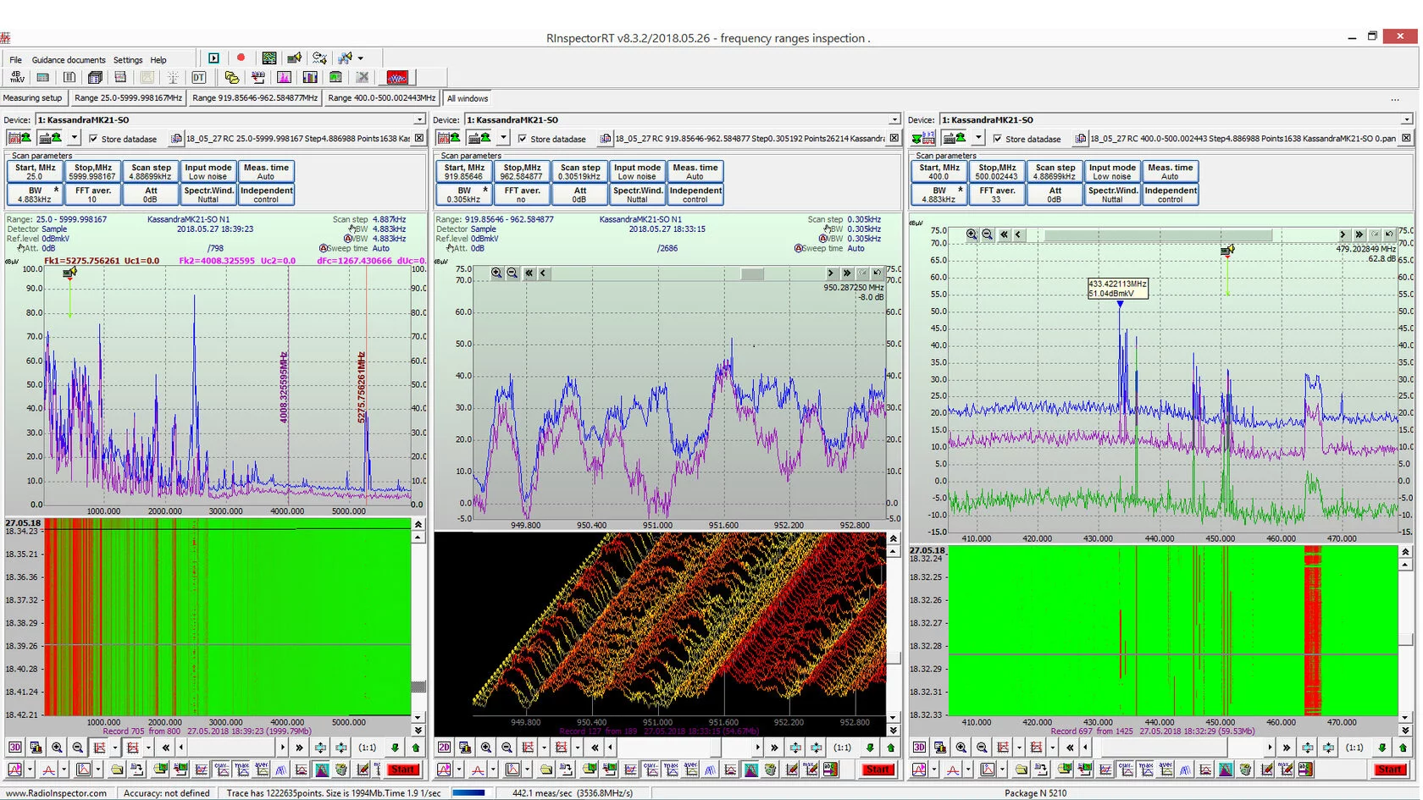Click the DT toolbar icon
Screen dimensions: 1423x800
(x=198, y=78)
